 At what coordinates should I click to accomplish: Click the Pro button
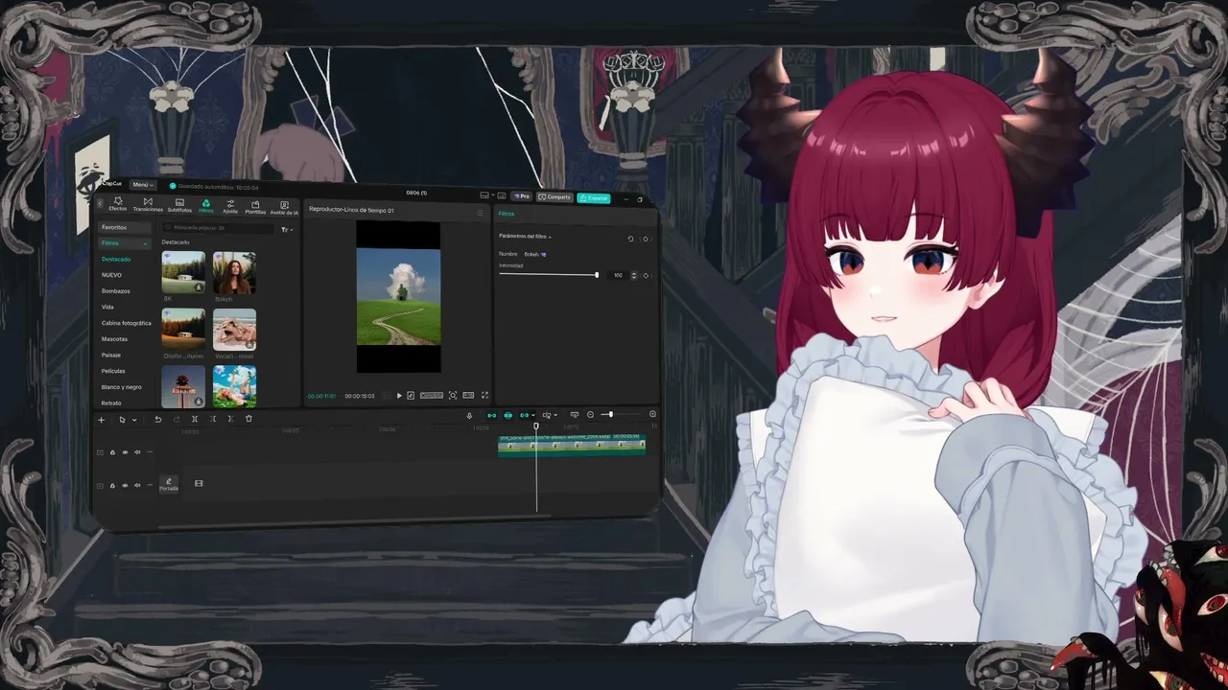point(522,196)
